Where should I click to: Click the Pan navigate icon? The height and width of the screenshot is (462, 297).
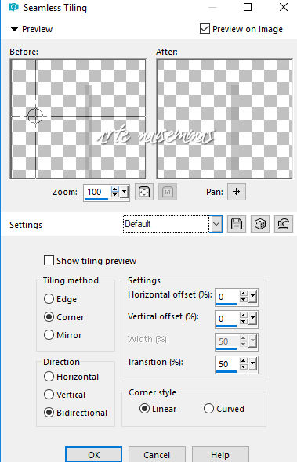click(236, 192)
